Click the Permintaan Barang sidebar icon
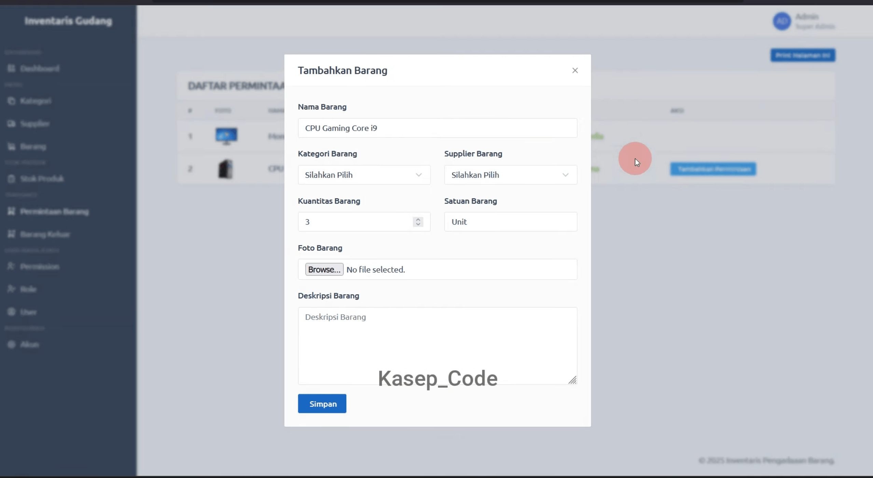This screenshot has width=873, height=478. point(11,211)
